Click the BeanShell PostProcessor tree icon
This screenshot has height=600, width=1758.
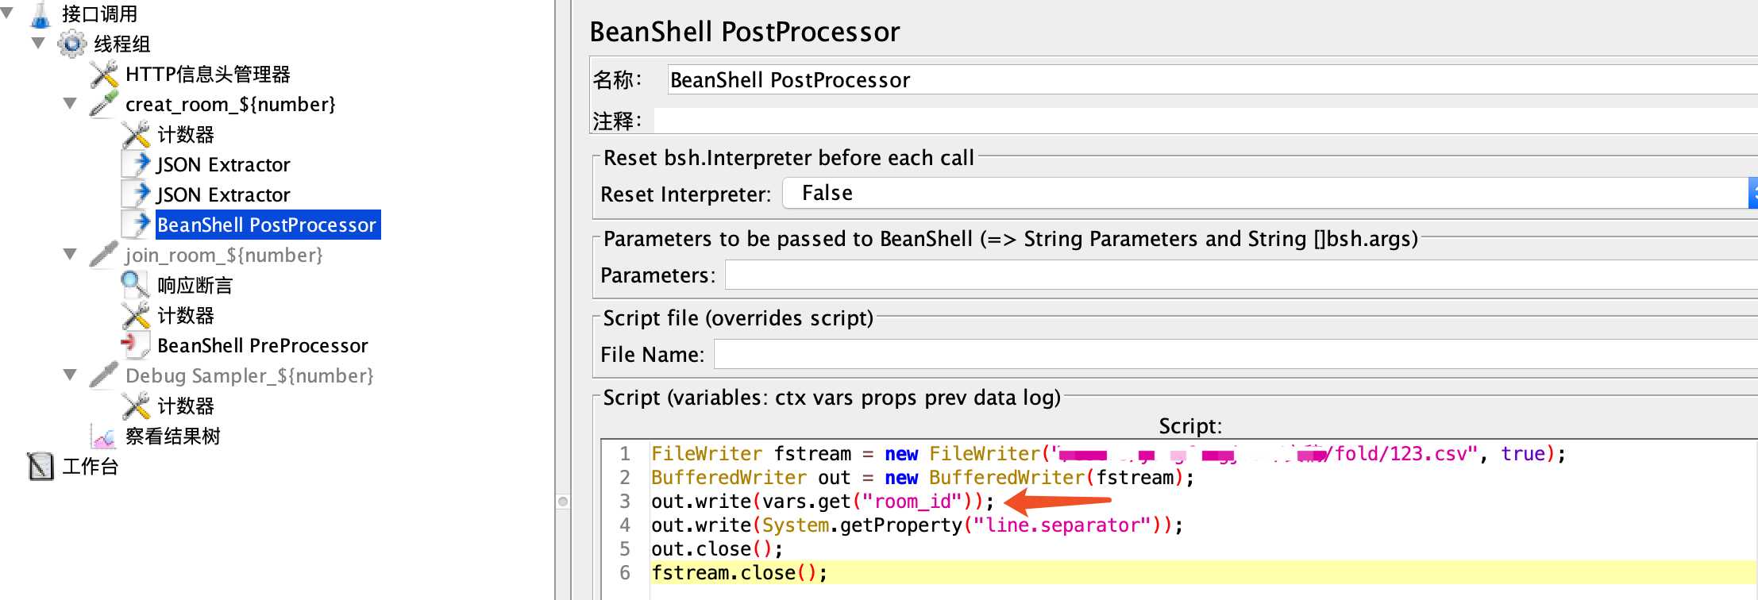136,225
